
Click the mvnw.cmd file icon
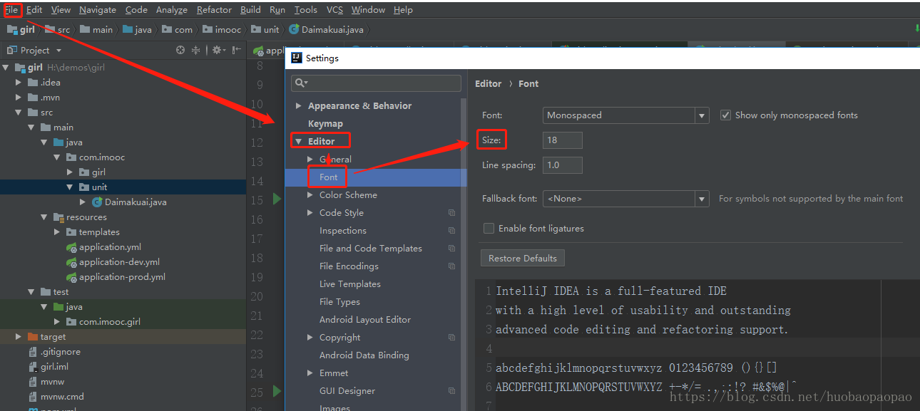point(33,397)
